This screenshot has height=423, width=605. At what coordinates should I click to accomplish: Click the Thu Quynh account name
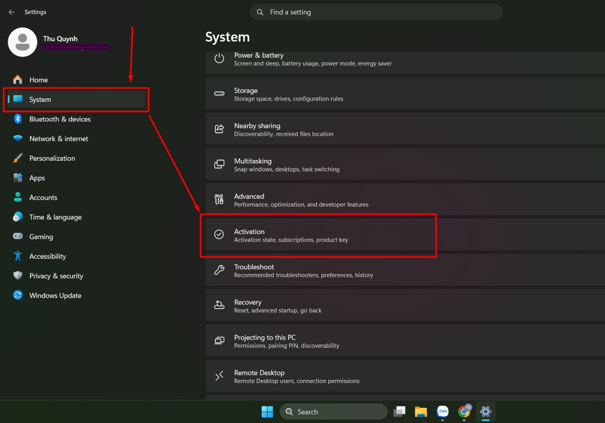pos(60,39)
